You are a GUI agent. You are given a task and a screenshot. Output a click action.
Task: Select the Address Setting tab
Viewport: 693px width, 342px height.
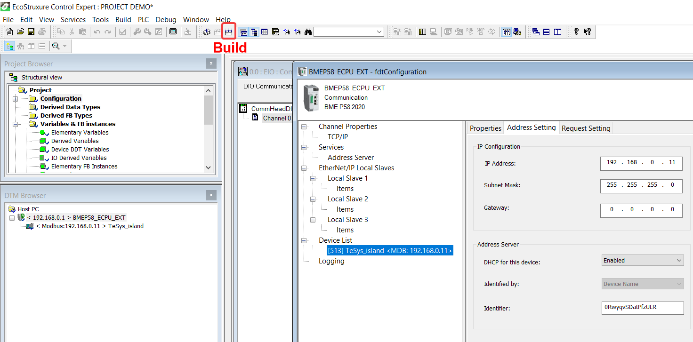click(x=532, y=127)
